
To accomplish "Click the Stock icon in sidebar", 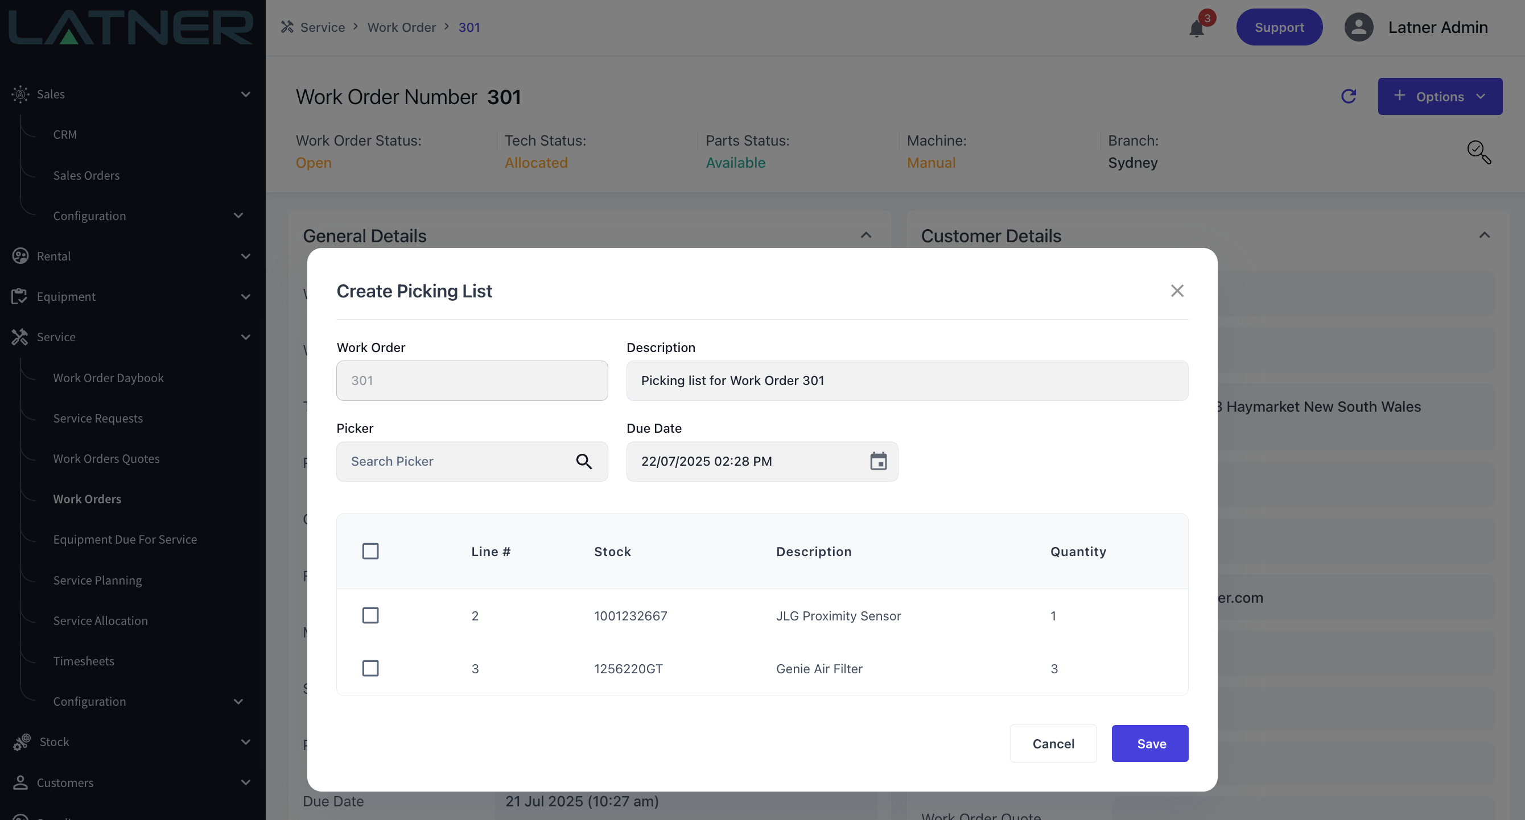I will pos(21,742).
